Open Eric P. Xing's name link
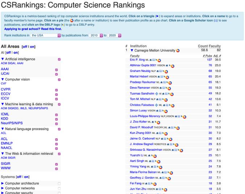This screenshot has height=194, width=245. point(138,60)
